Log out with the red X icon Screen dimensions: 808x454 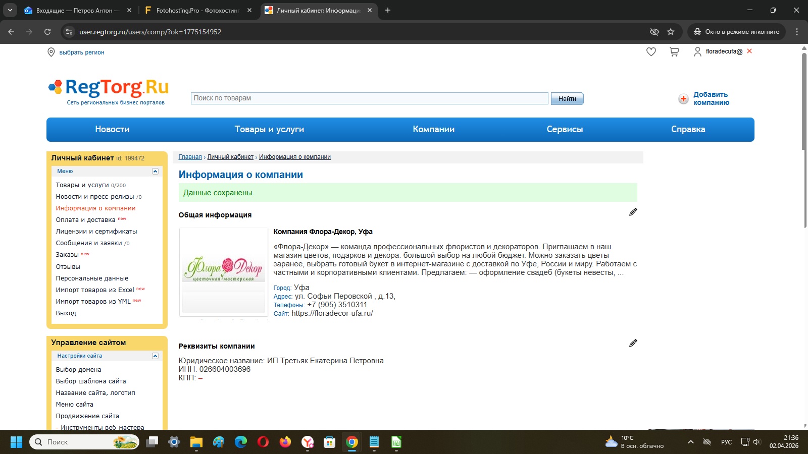pos(749,51)
